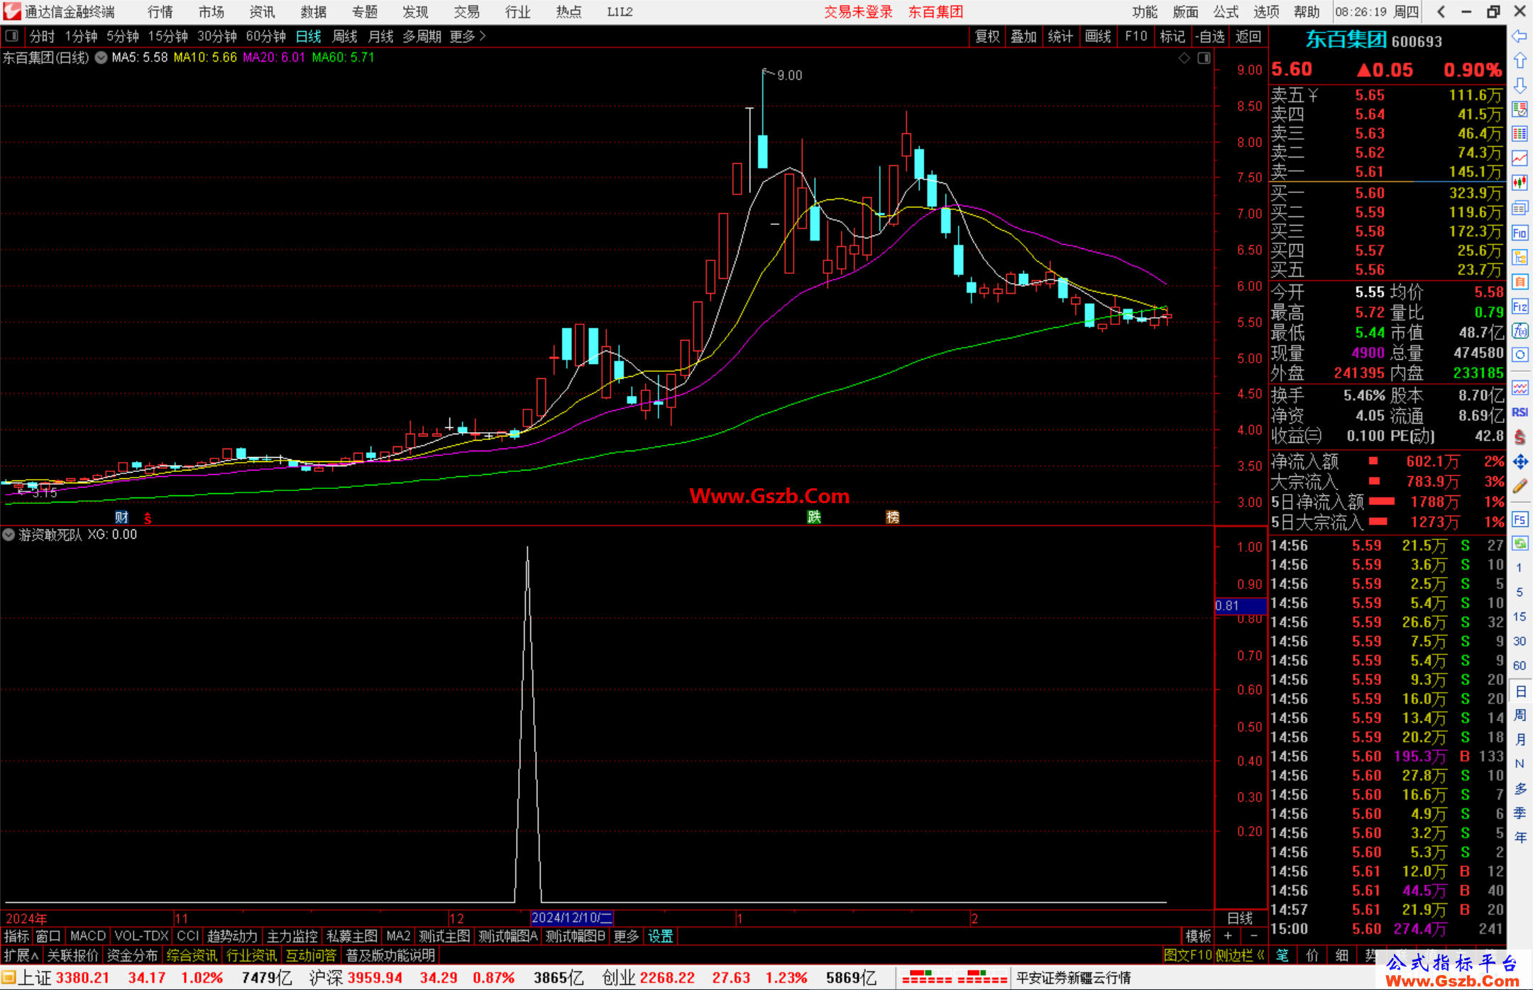Open the 模板 template menu

tap(1198, 936)
